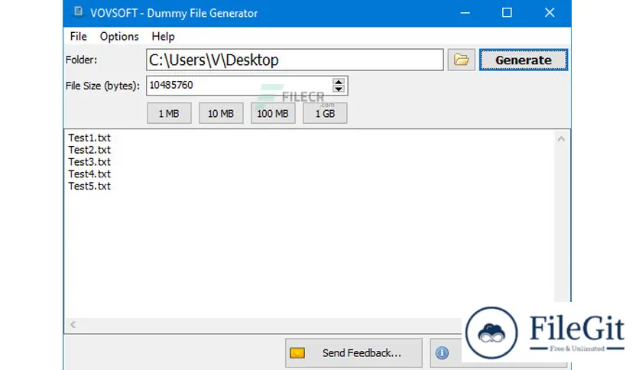Open the Help menu

tap(163, 36)
